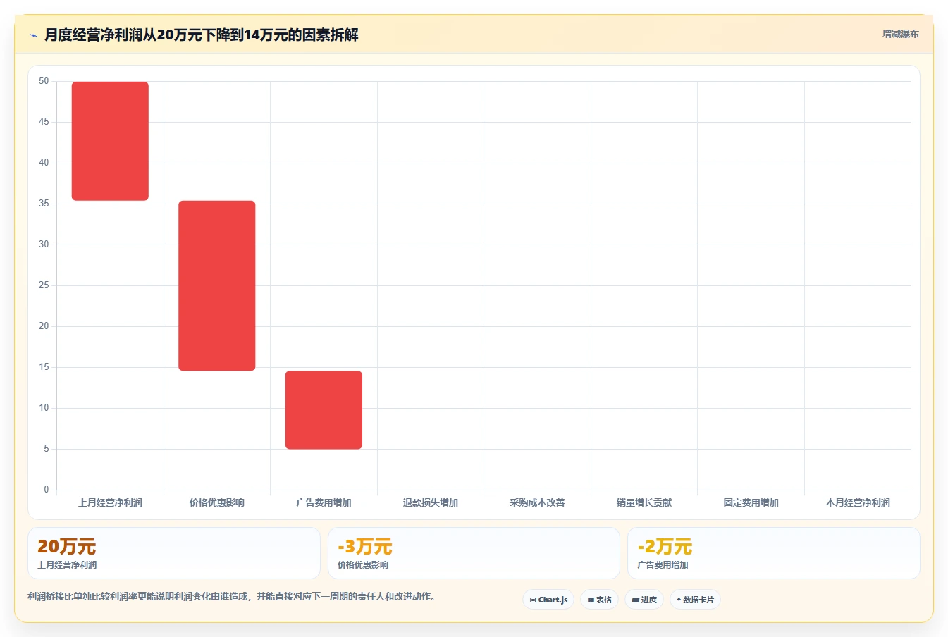Click the y-axis value 0
This screenshot has height=637, width=948.
click(47, 490)
